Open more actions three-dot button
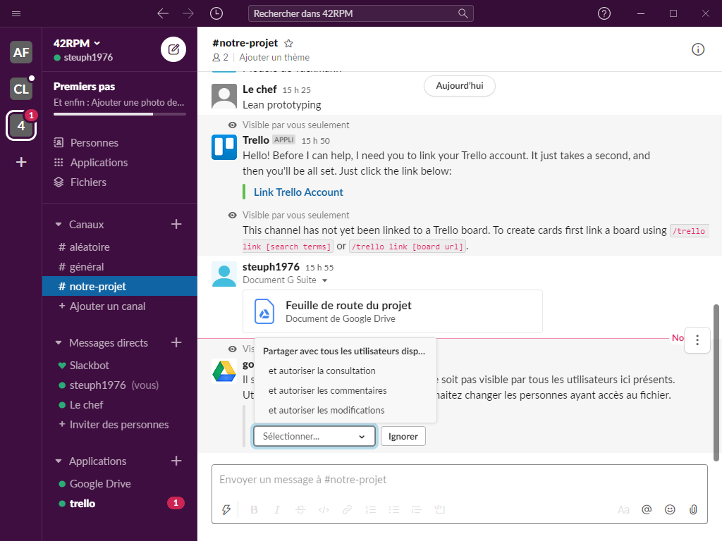The image size is (722, 541). point(697,340)
